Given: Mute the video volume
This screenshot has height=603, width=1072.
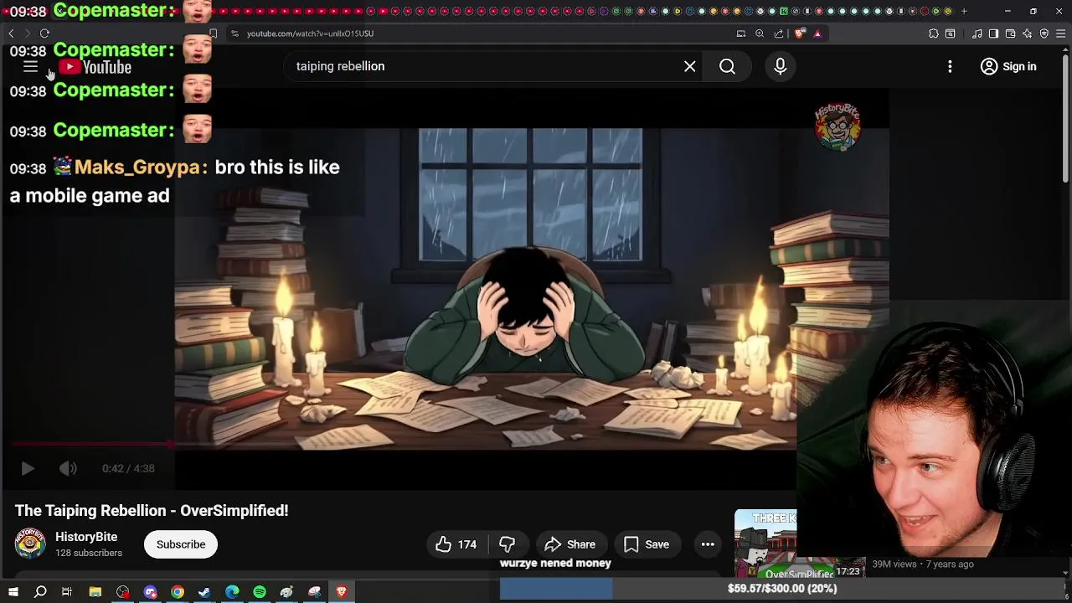Looking at the screenshot, I should 68,468.
